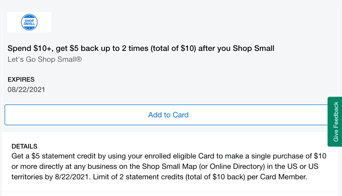Click "(total of $10)" in the offer headline

[173, 49]
